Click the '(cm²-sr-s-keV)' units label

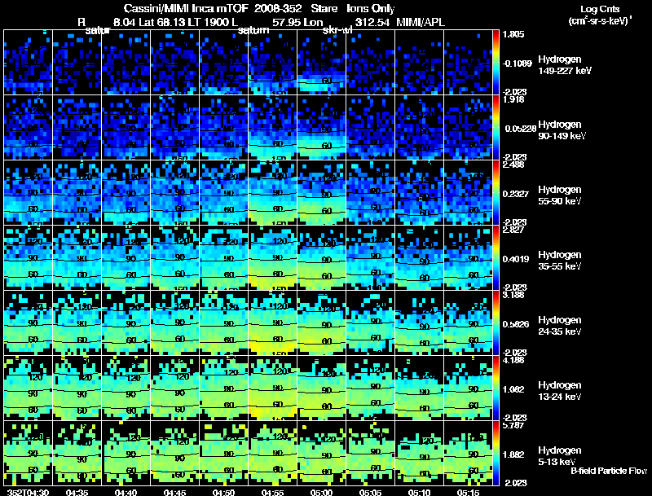[x=598, y=21]
